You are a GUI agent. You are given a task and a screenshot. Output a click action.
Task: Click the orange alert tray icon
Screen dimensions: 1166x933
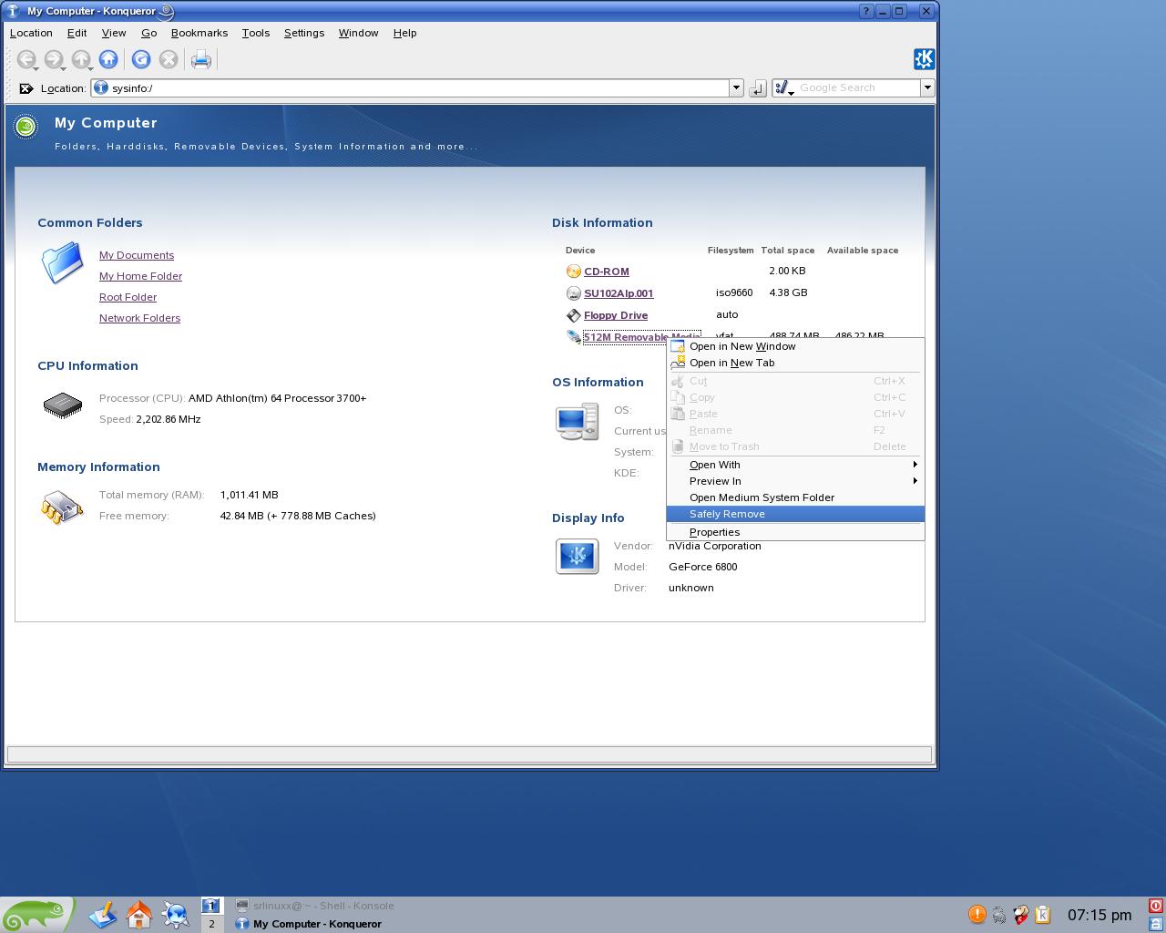click(x=977, y=914)
